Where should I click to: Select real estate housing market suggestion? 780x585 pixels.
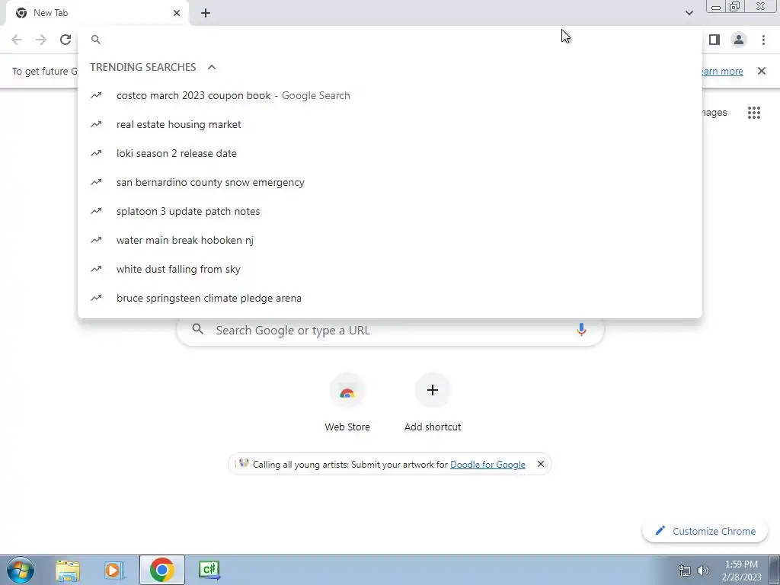[389, 124]
